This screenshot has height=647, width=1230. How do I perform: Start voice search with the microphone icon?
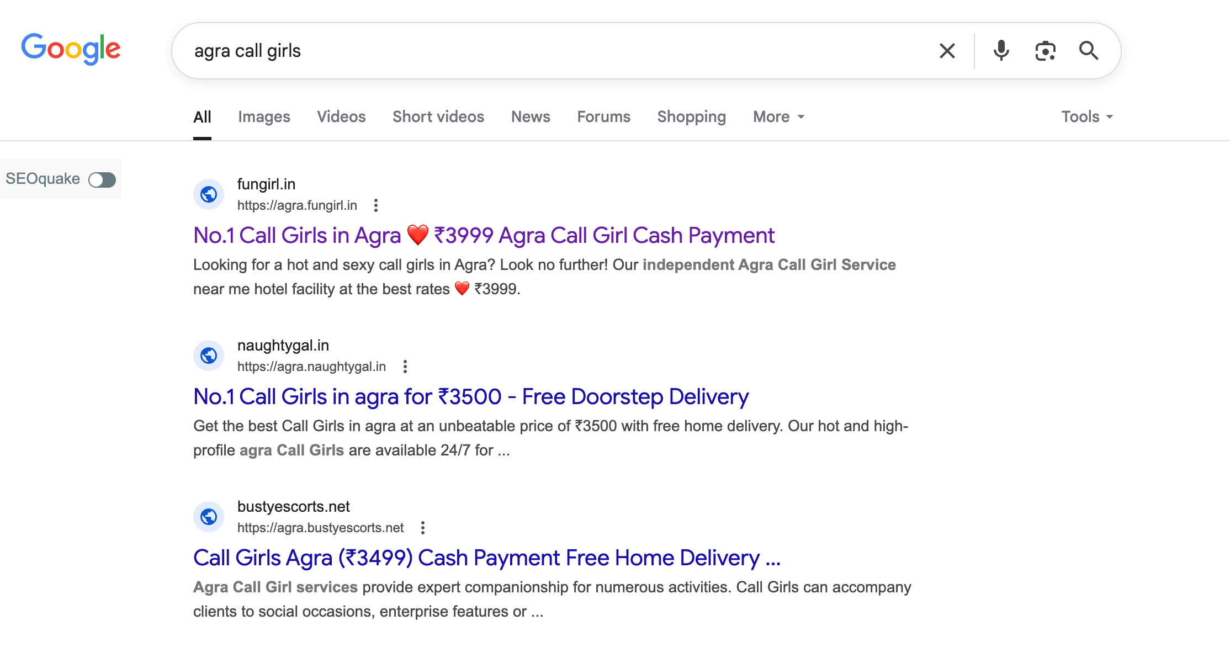point(1000,50)
